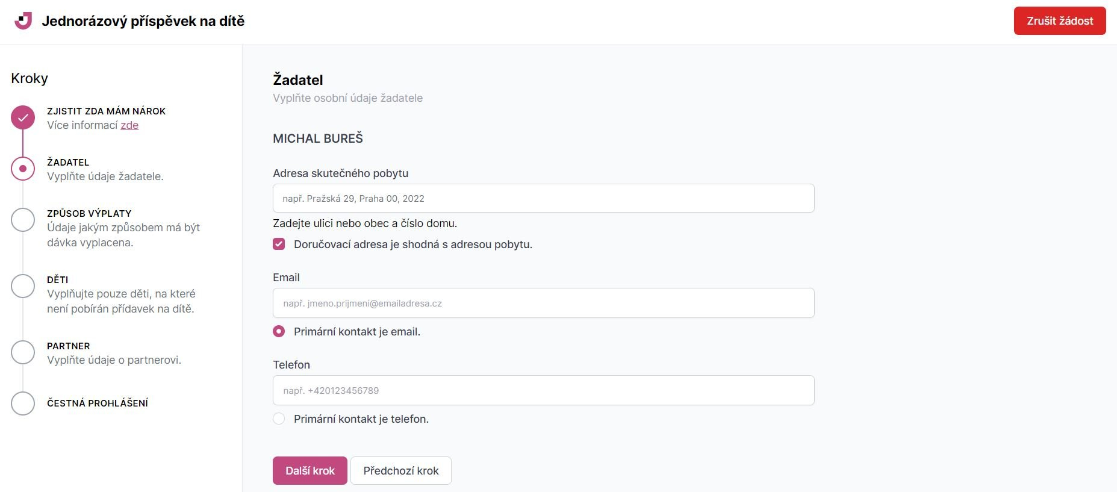Click the Partner step circle
Screen dimensions: 1117x492
(23, 352)
